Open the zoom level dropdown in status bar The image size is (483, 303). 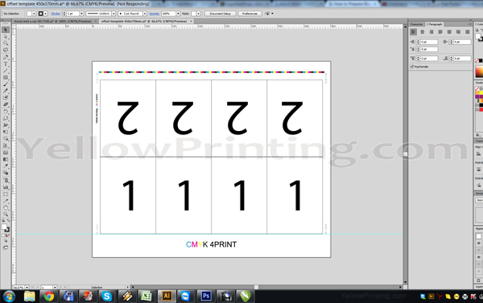point(27,287)
